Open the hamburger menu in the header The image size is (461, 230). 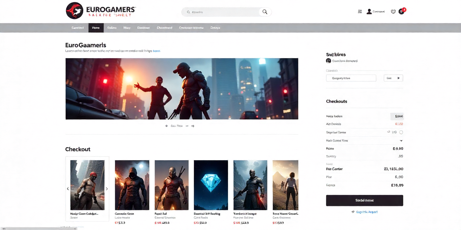(360, 11)
